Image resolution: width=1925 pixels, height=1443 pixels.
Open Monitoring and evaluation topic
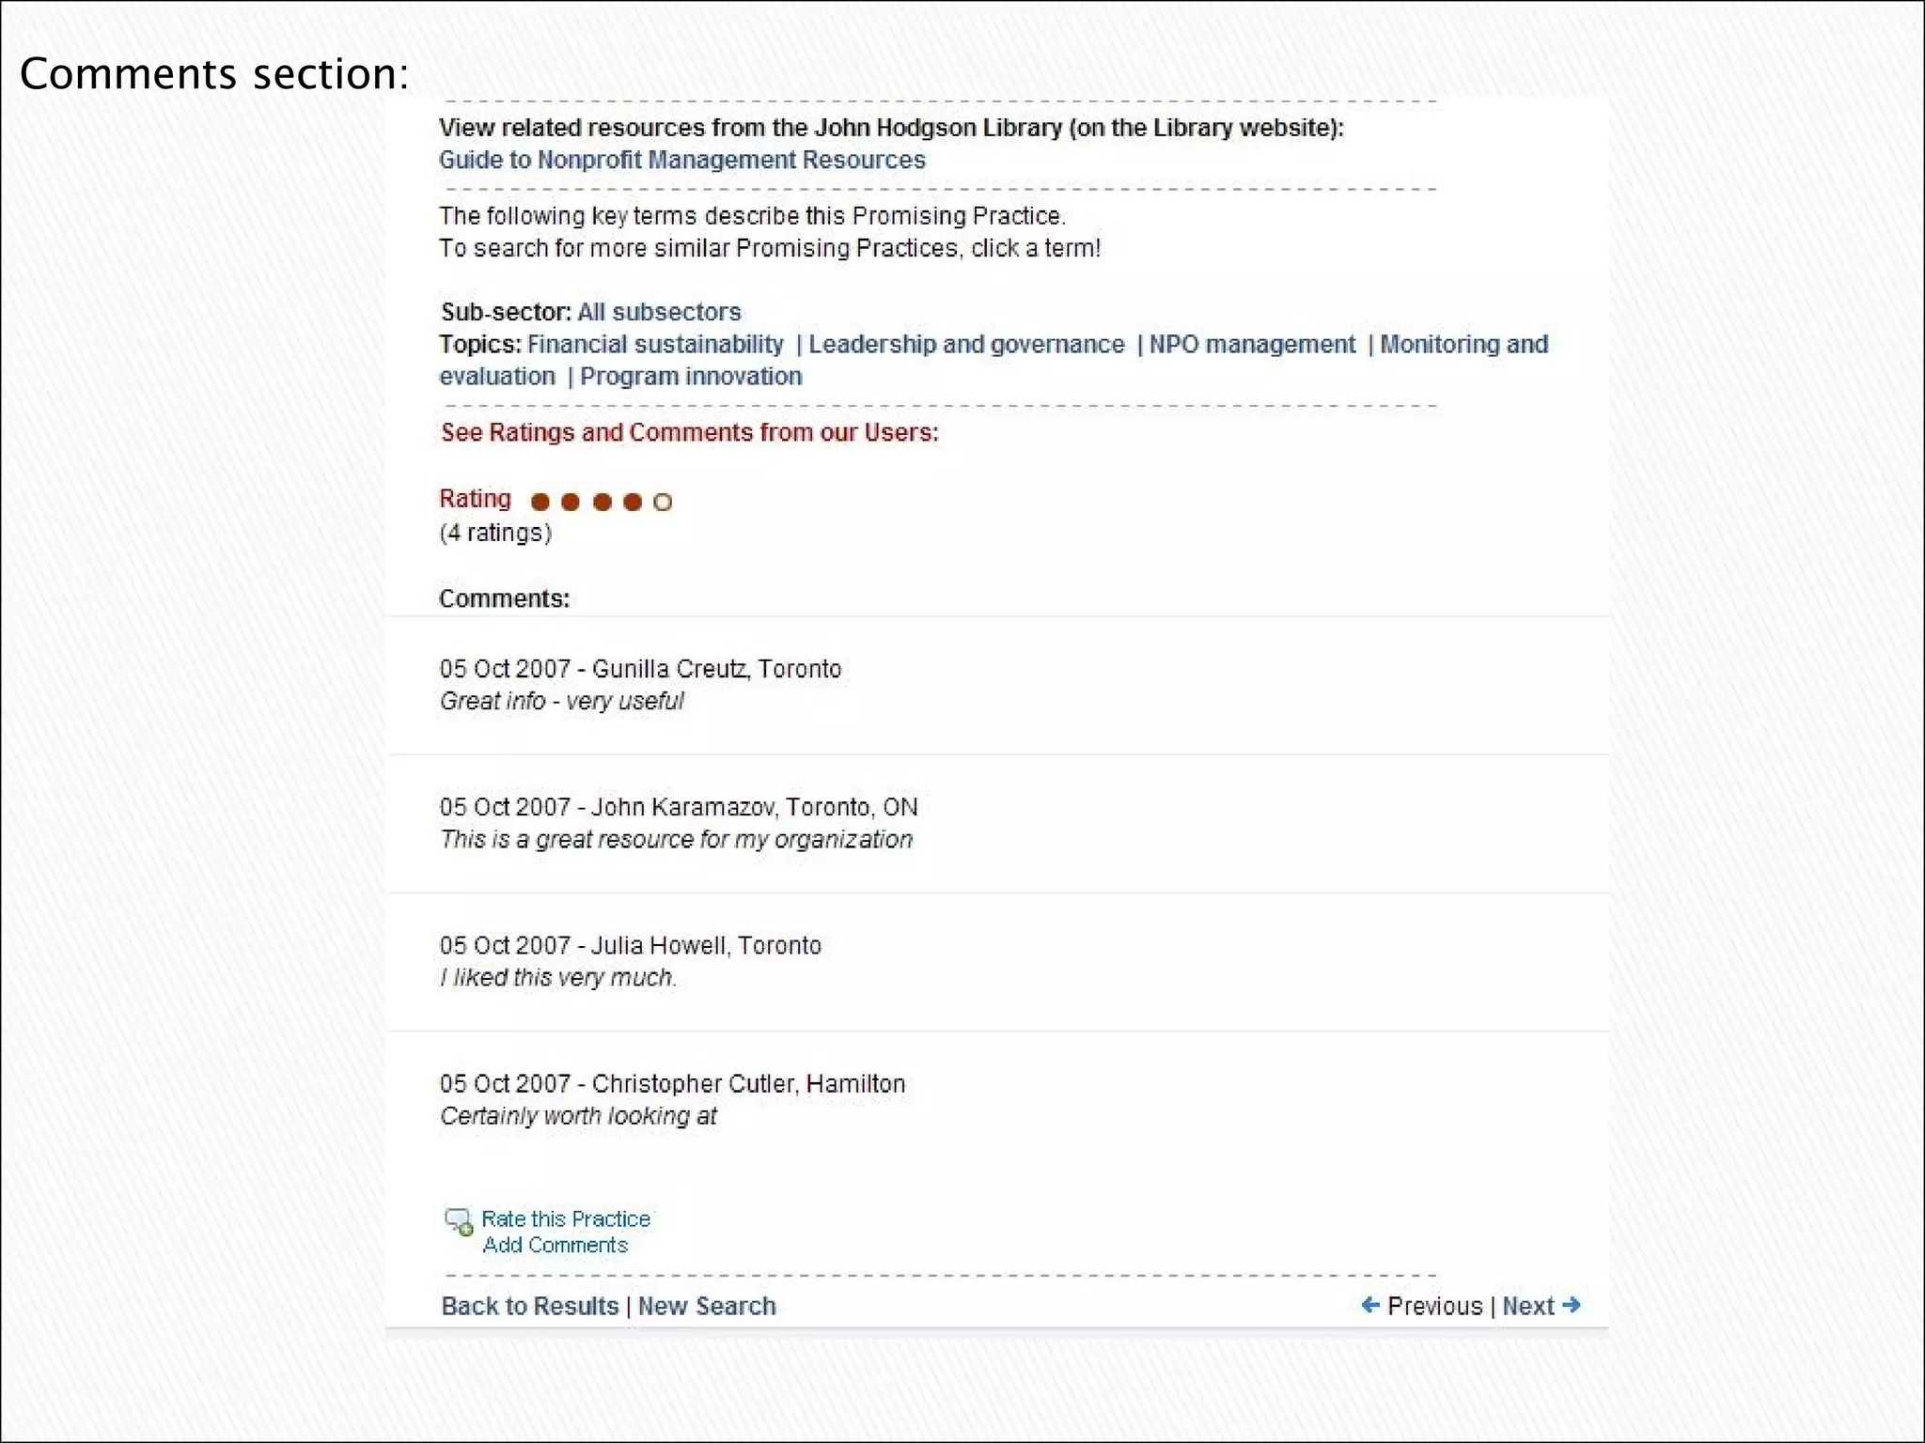(x=1463, y=344)
